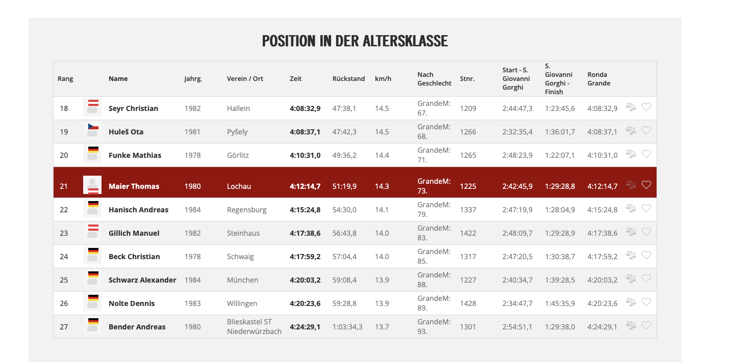Viewport: 729px width, 362px height.
Task: Click the compare scales icon for Hanisch Andreas
Action: (x=631, y=208)
